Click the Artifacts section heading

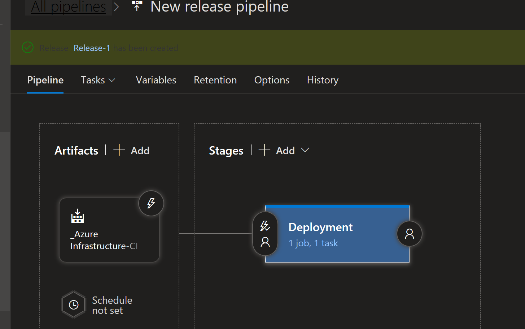(76, 151)
